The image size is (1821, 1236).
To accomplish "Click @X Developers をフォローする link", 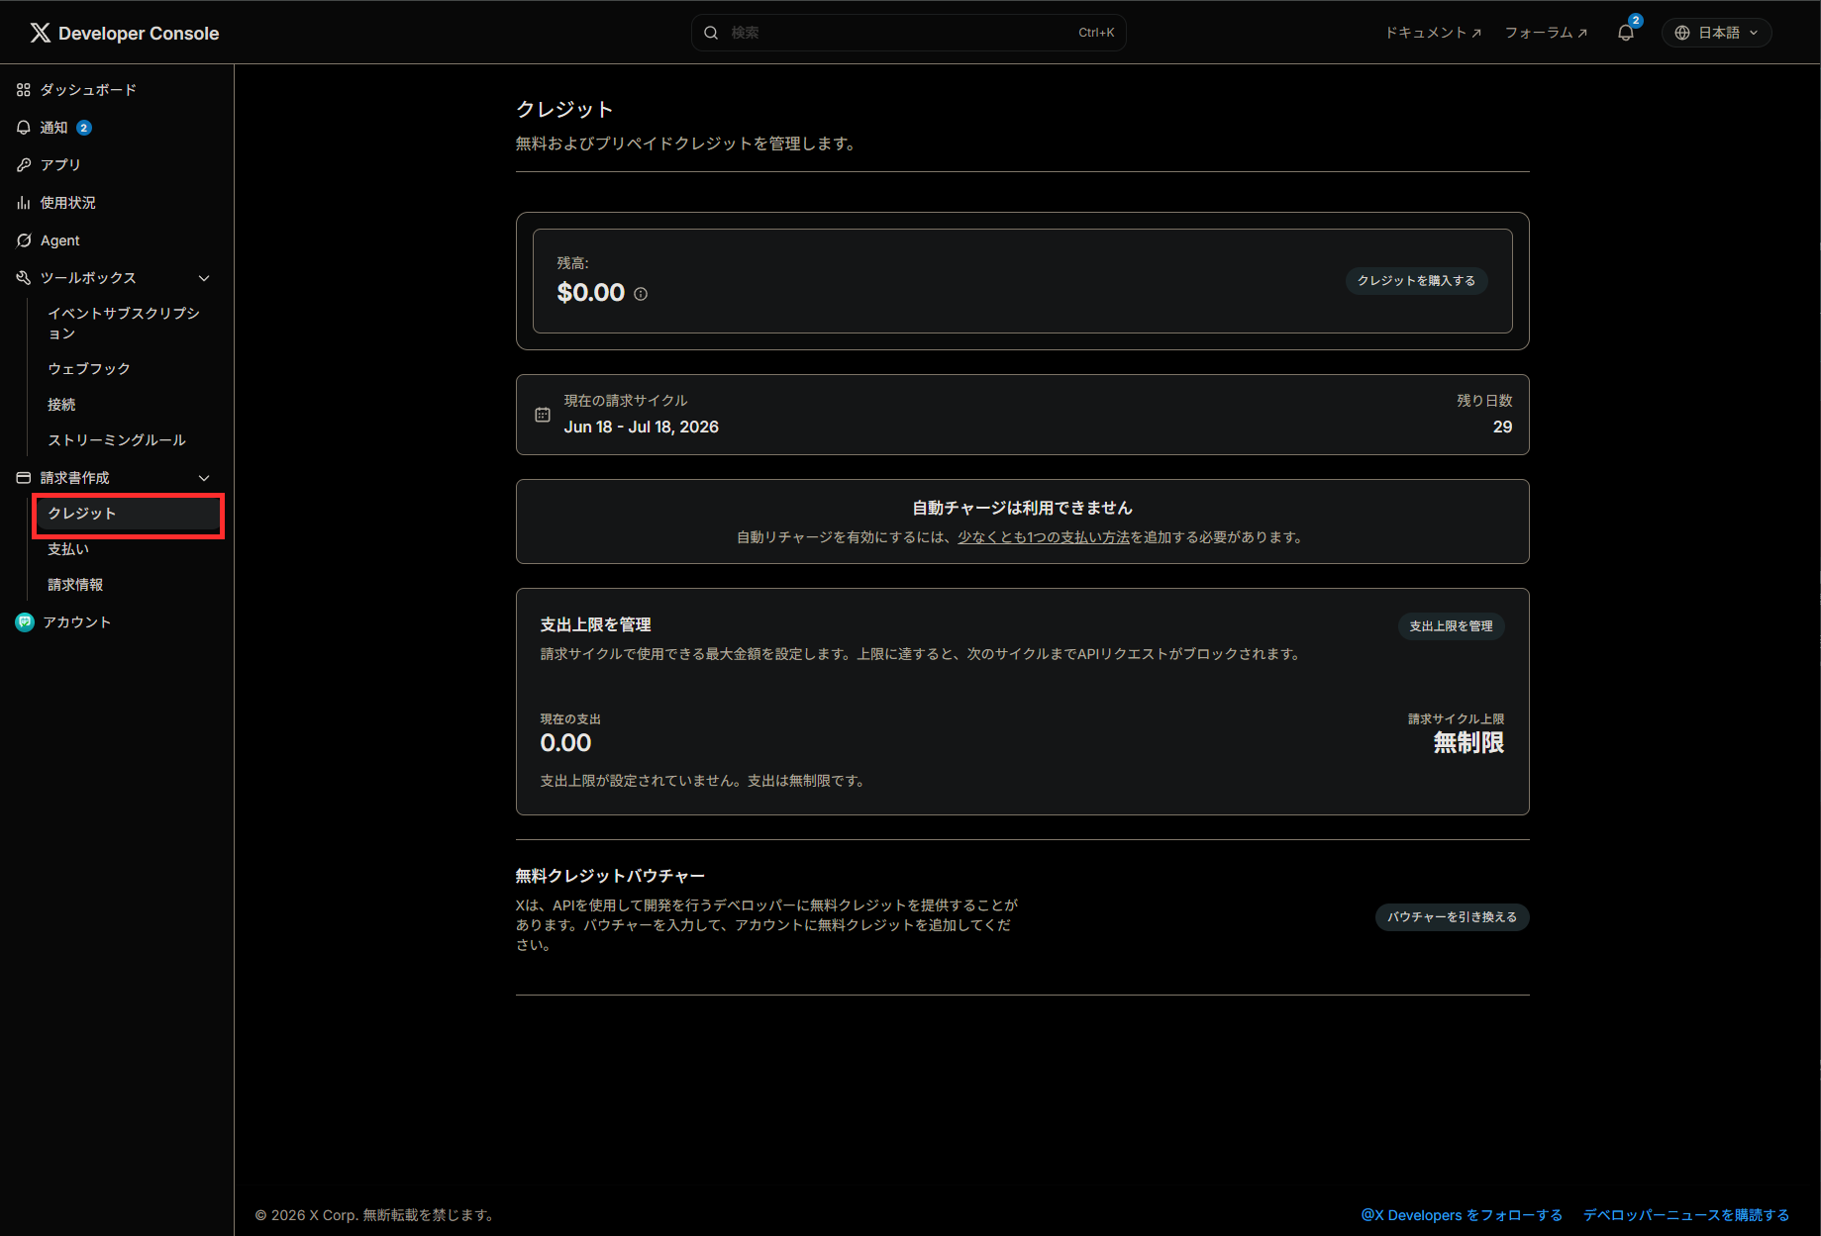I will point(1462,1215).
